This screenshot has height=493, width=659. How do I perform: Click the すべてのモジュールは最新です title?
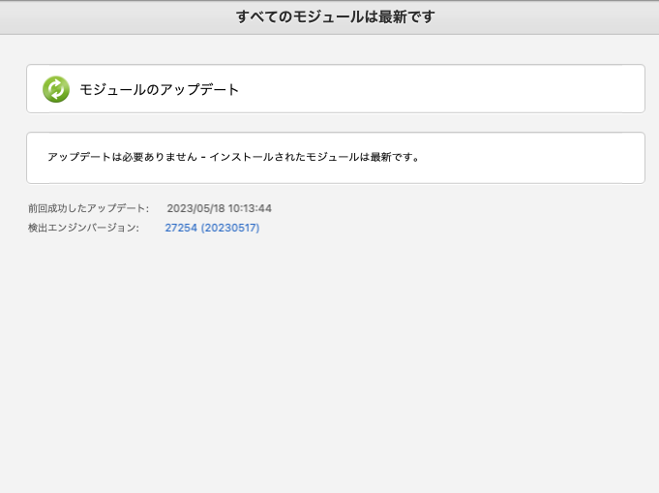coord(335,16)
